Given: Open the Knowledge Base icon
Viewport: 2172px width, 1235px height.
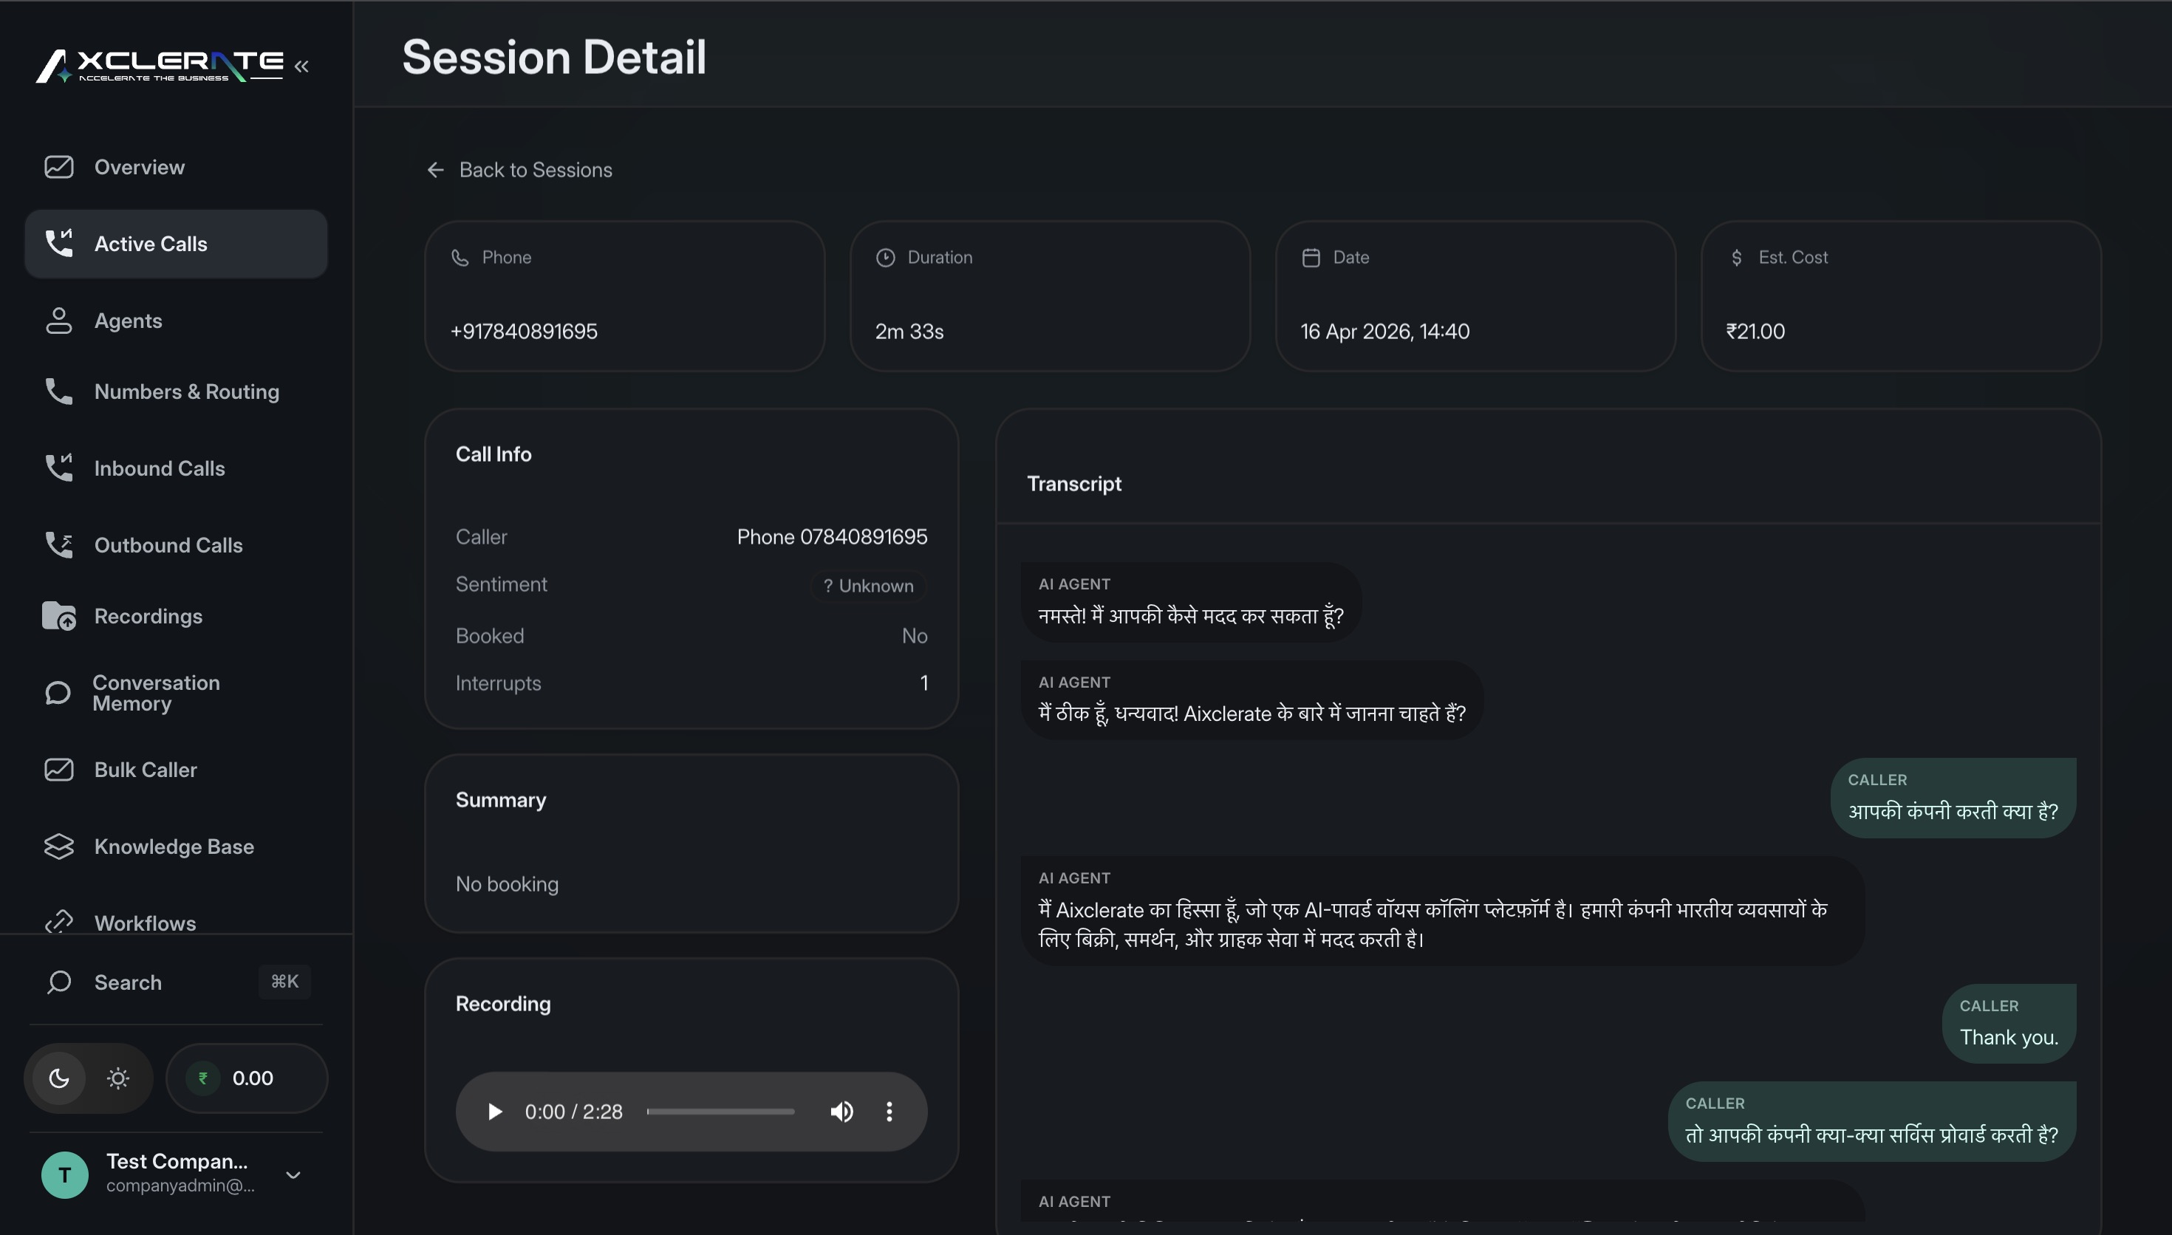Looking at the screenshot, I should coord(58,846).
